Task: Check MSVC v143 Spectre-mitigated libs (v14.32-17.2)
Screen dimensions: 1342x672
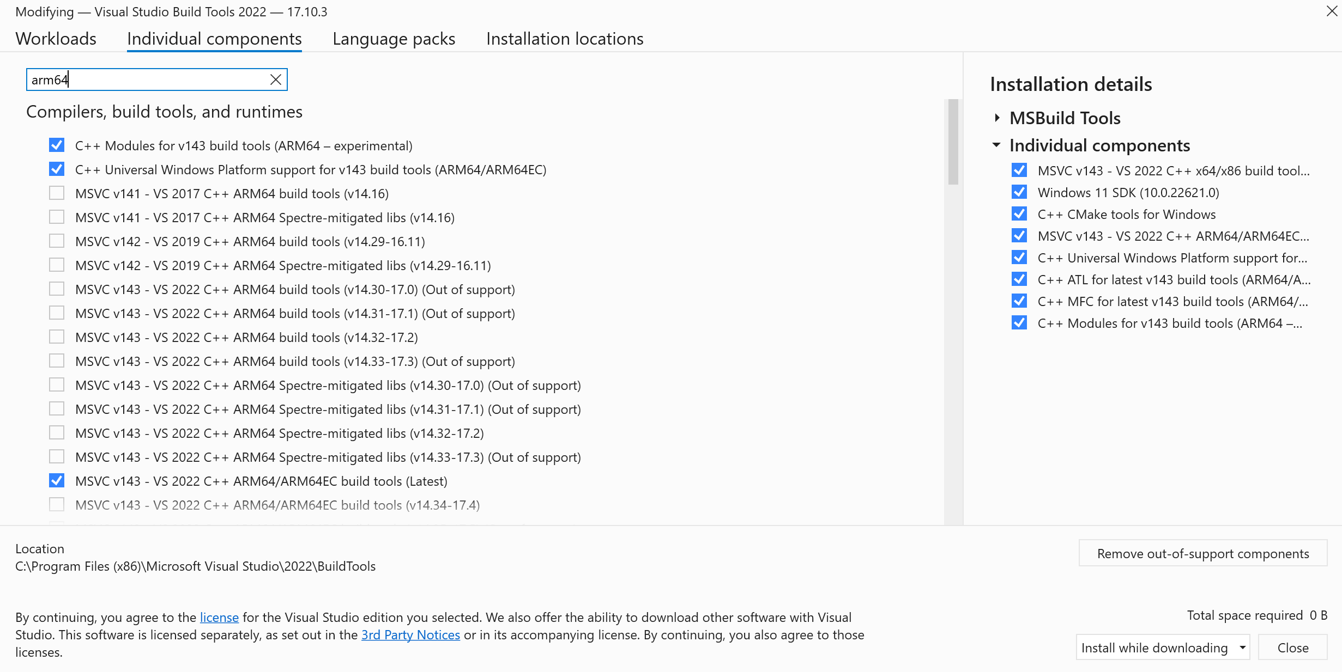Action: (x=57, y=433)
